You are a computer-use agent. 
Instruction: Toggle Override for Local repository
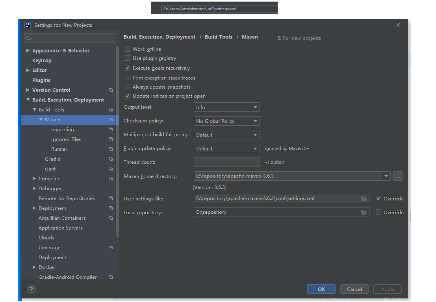coord(378,213)
